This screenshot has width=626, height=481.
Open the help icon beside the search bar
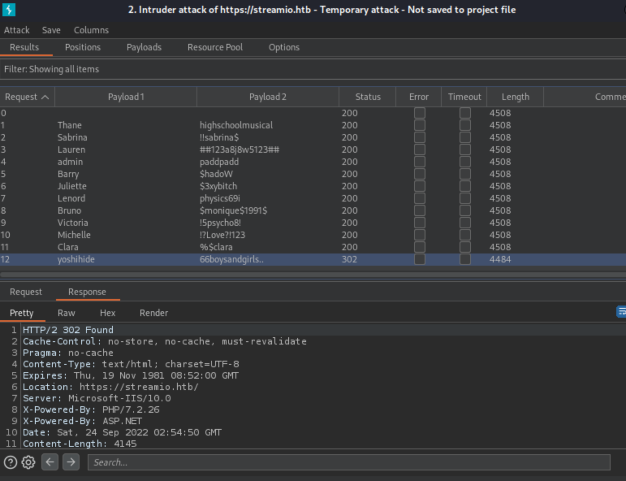point(11,462)
